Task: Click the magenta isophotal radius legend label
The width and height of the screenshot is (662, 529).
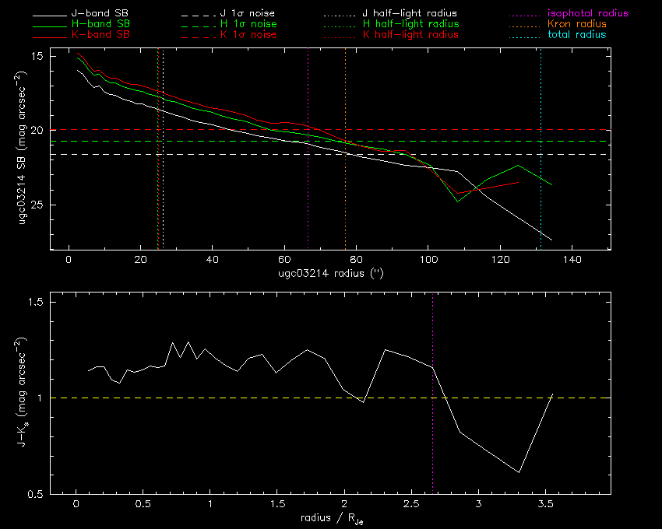Action: pos(586,14)
